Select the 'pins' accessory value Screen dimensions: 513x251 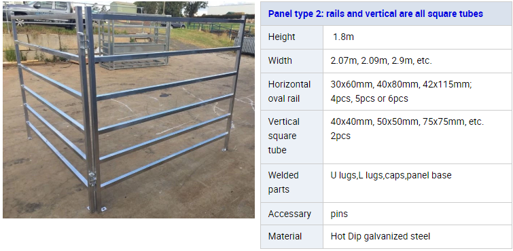[x=339, y=214]
